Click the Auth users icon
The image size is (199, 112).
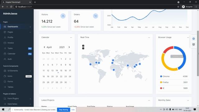pos(5,59)
